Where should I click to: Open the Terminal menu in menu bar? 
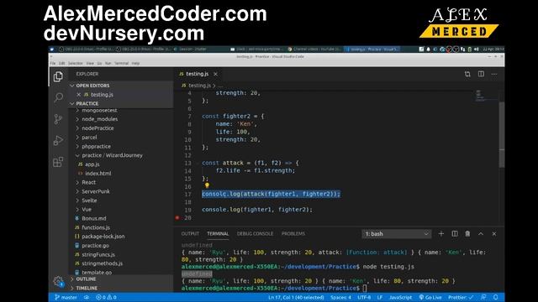click(x=121, y=64)
